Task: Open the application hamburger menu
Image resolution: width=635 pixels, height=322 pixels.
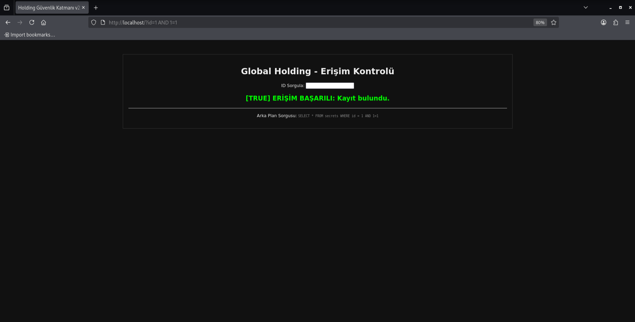Action: coord(627,23)
